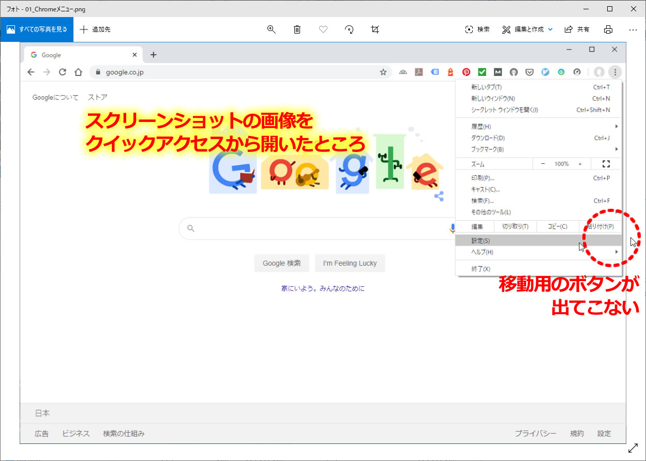646x461 pixels.
Task: Increase zoom with plus button in menu
Action: [x=580, y=164]
